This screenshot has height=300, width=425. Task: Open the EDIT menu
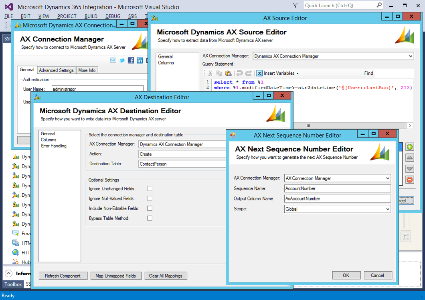(26, 16)
